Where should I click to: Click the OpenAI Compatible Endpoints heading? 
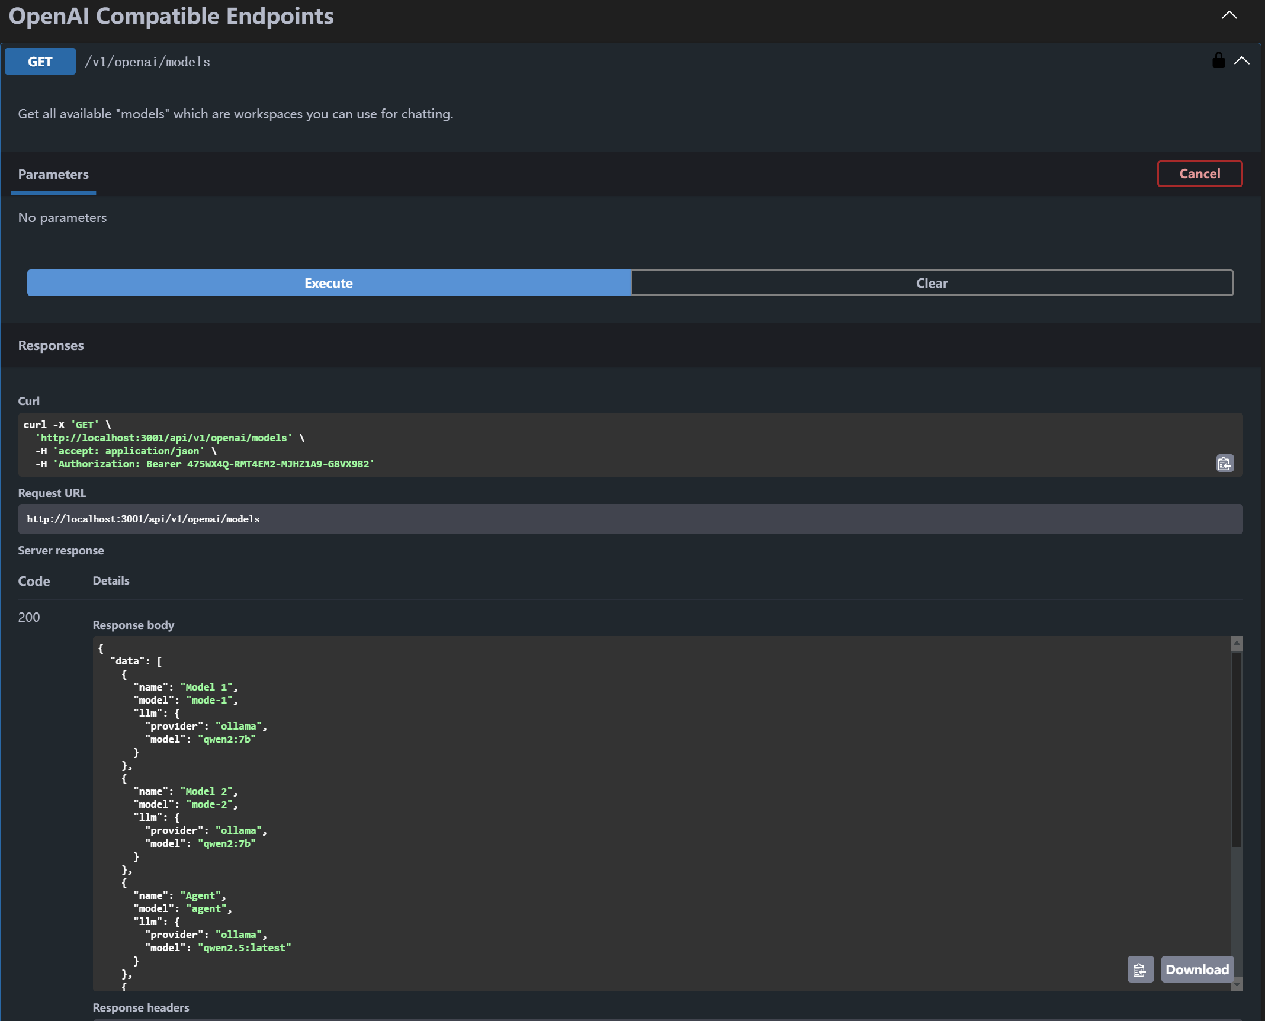(x=171, y=16)
